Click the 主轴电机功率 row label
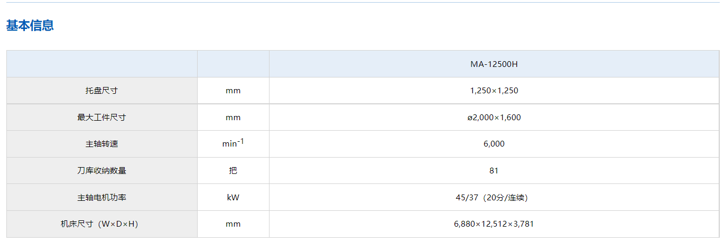 [x=101, y=198]
